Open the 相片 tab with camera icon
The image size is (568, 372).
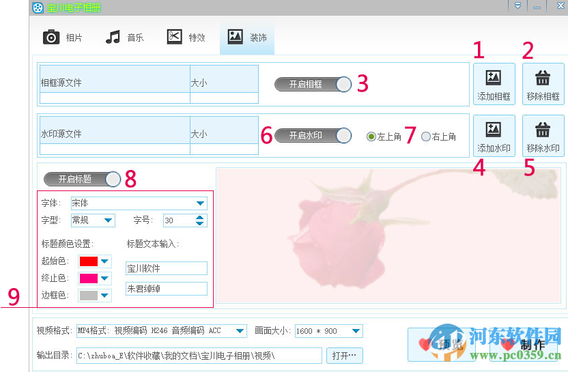point(63,37)
